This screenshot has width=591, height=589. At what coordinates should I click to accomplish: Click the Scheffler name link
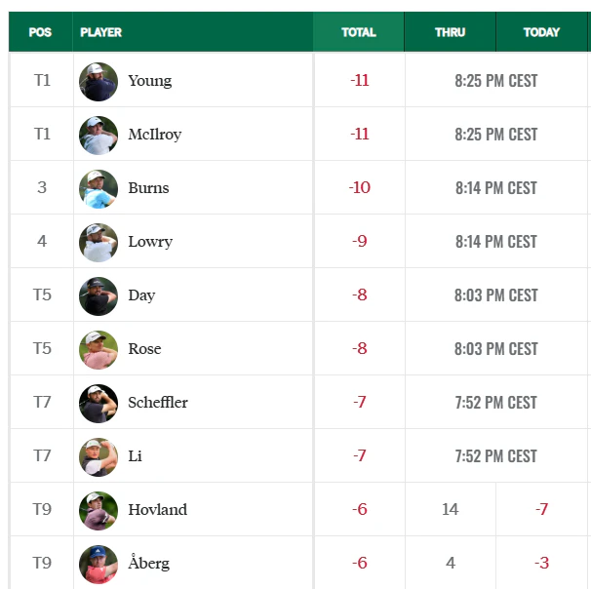click(158, 403)
